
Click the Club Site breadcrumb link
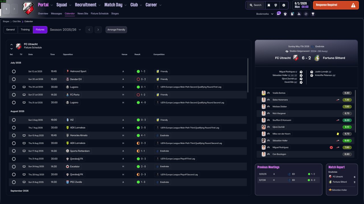tap(17, 22)
